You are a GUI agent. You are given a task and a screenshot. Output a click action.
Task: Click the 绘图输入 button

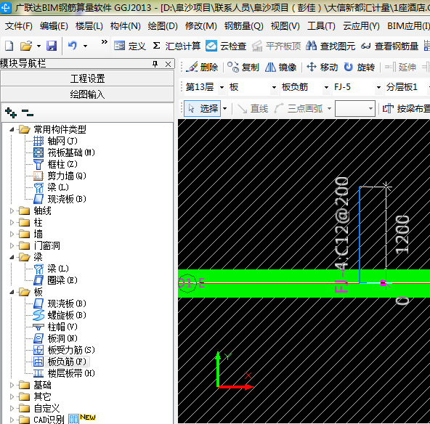[87, 94]
